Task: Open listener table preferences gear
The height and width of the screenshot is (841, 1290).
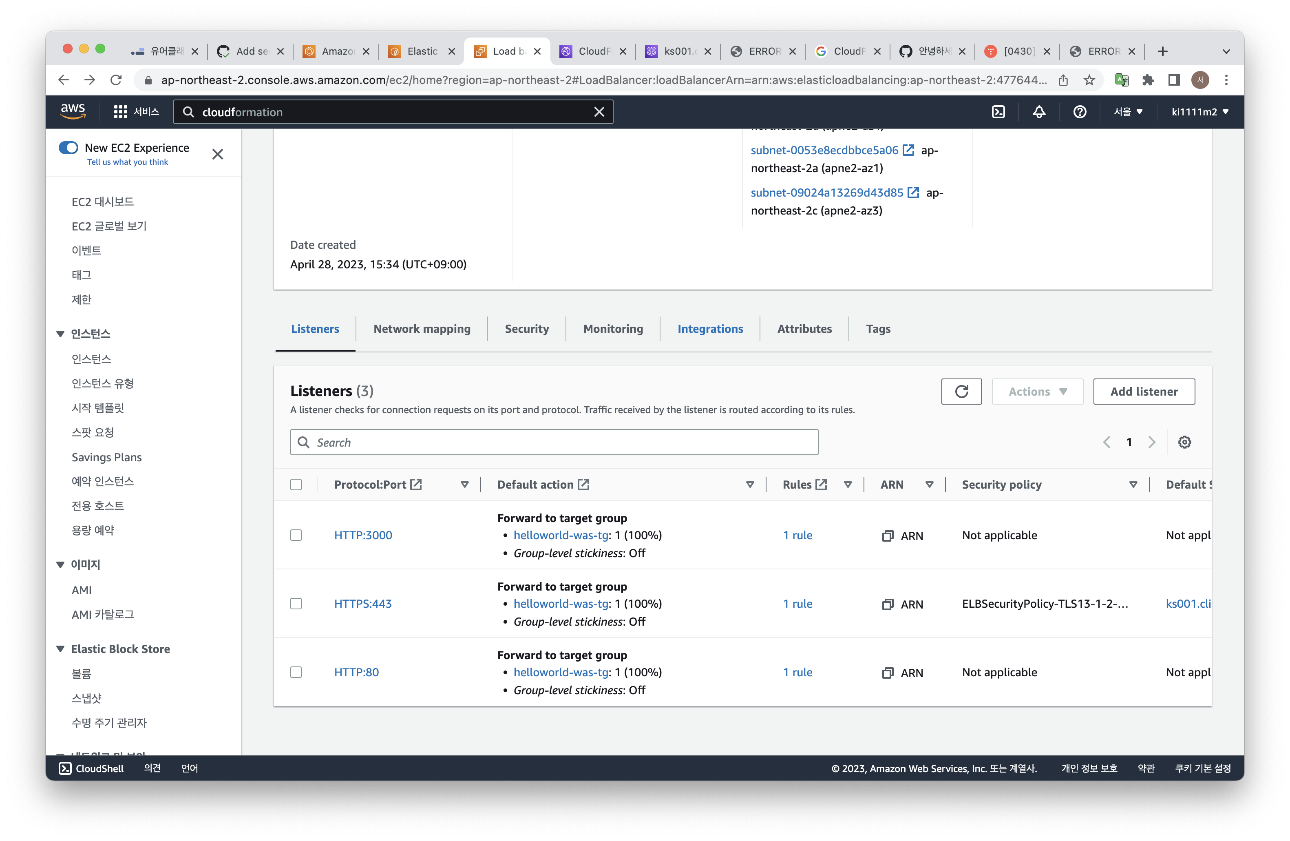Action: click(1184, 442)
